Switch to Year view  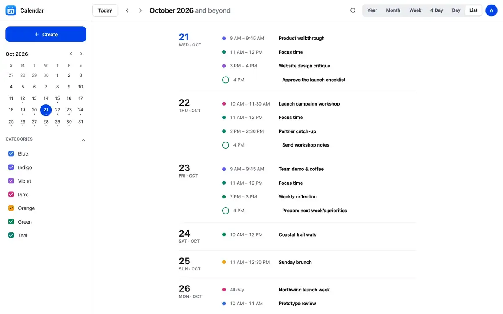(x=372, y=10)
